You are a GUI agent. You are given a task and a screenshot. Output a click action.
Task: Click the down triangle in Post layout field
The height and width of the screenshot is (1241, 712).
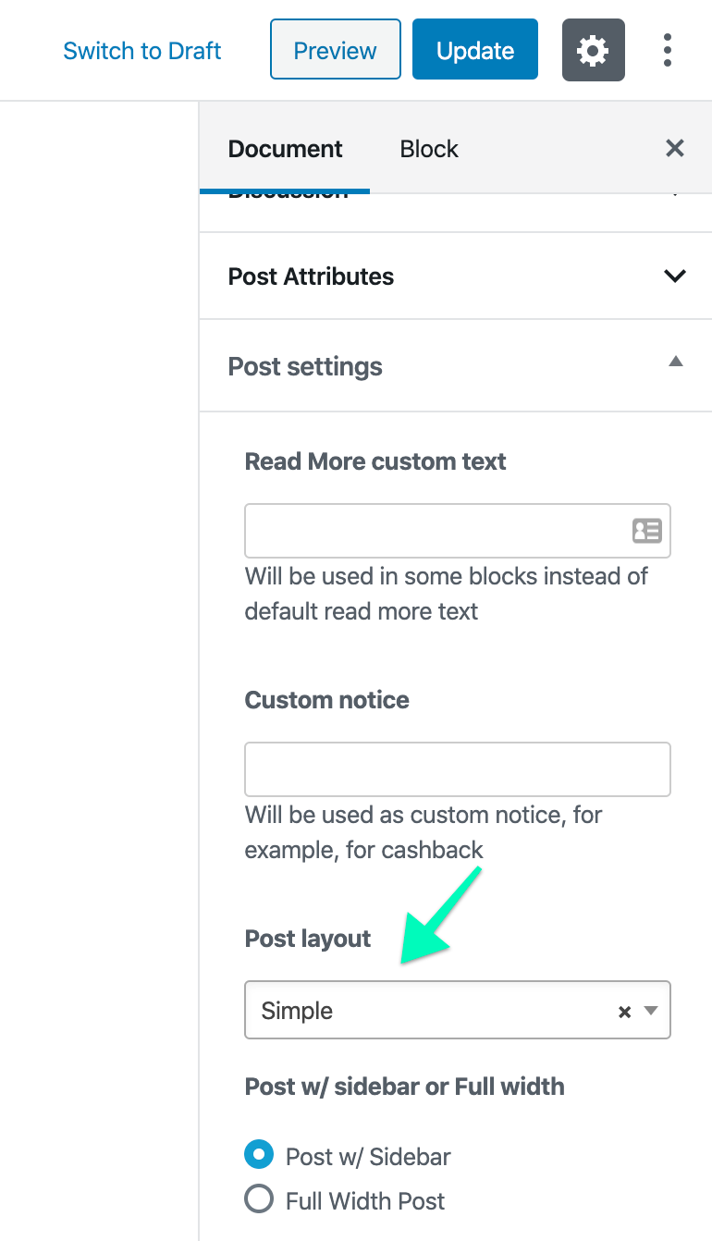pos(651,1011)
